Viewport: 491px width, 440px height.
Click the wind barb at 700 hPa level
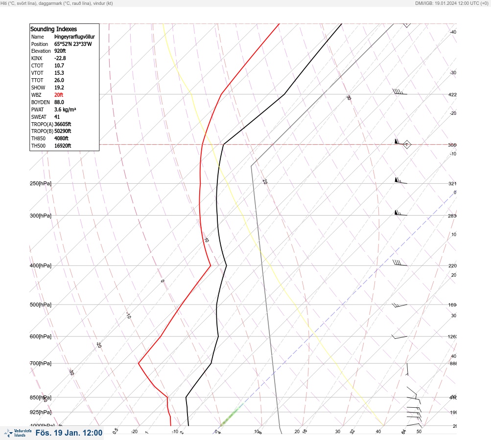coord(407,369)
